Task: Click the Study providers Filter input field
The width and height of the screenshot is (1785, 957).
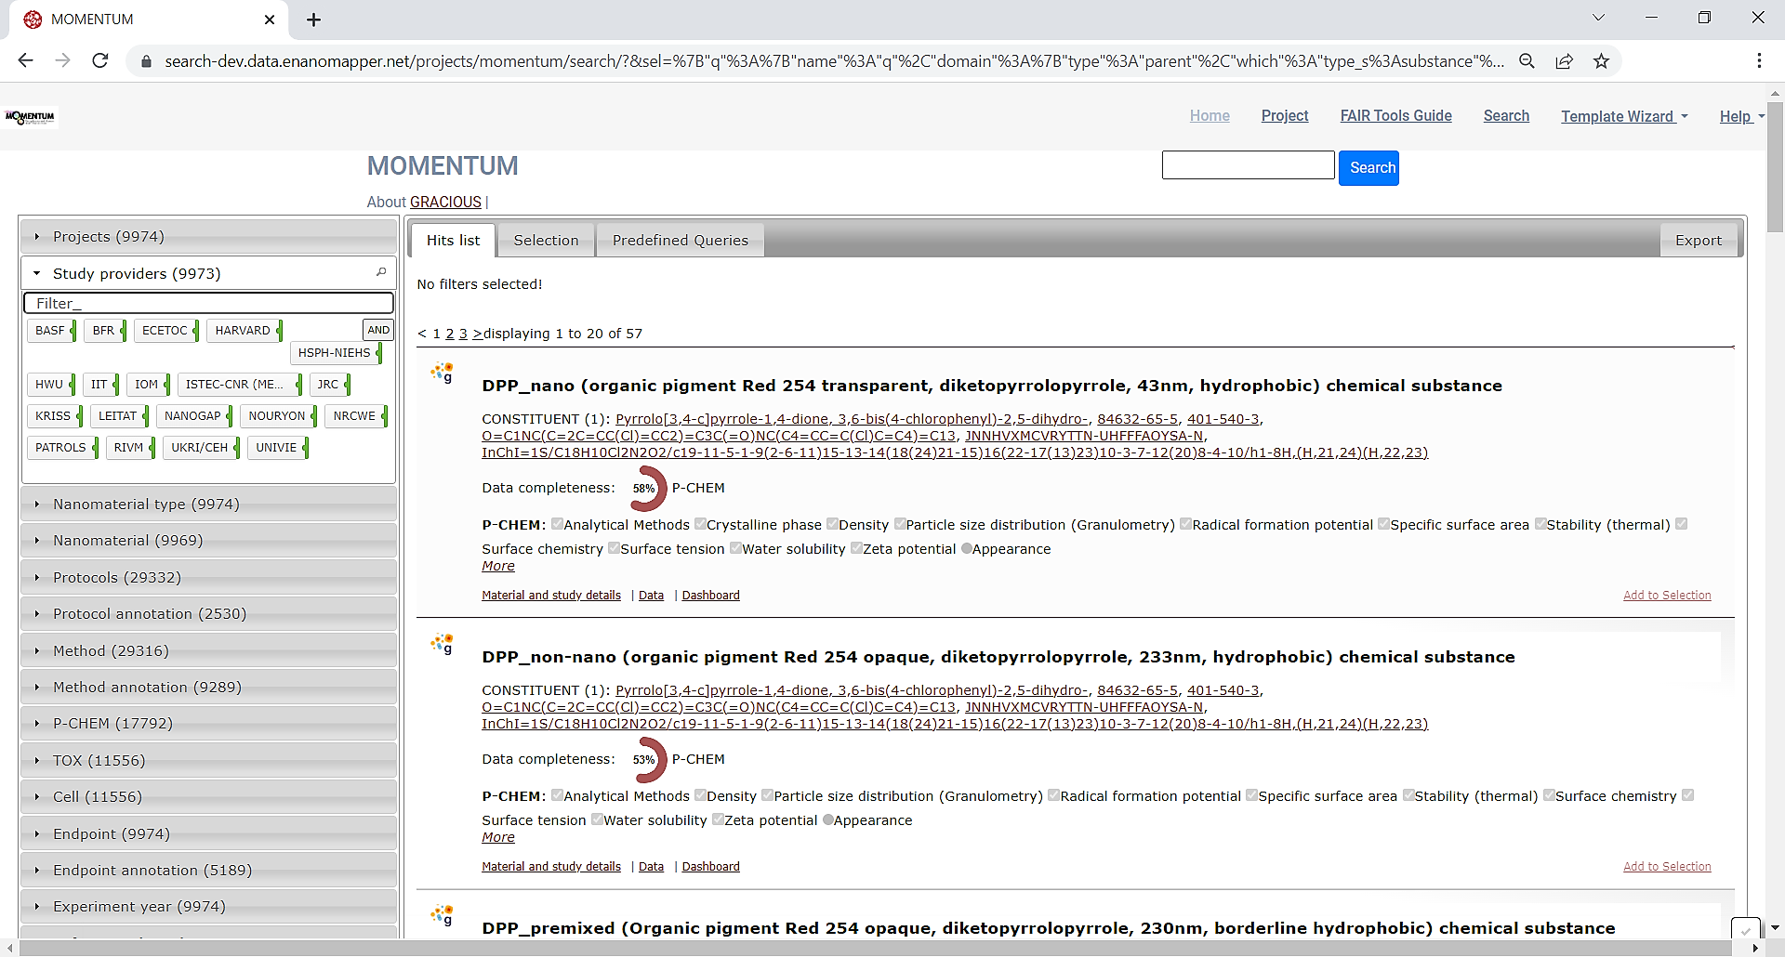Action: click(x=208, y=303)
